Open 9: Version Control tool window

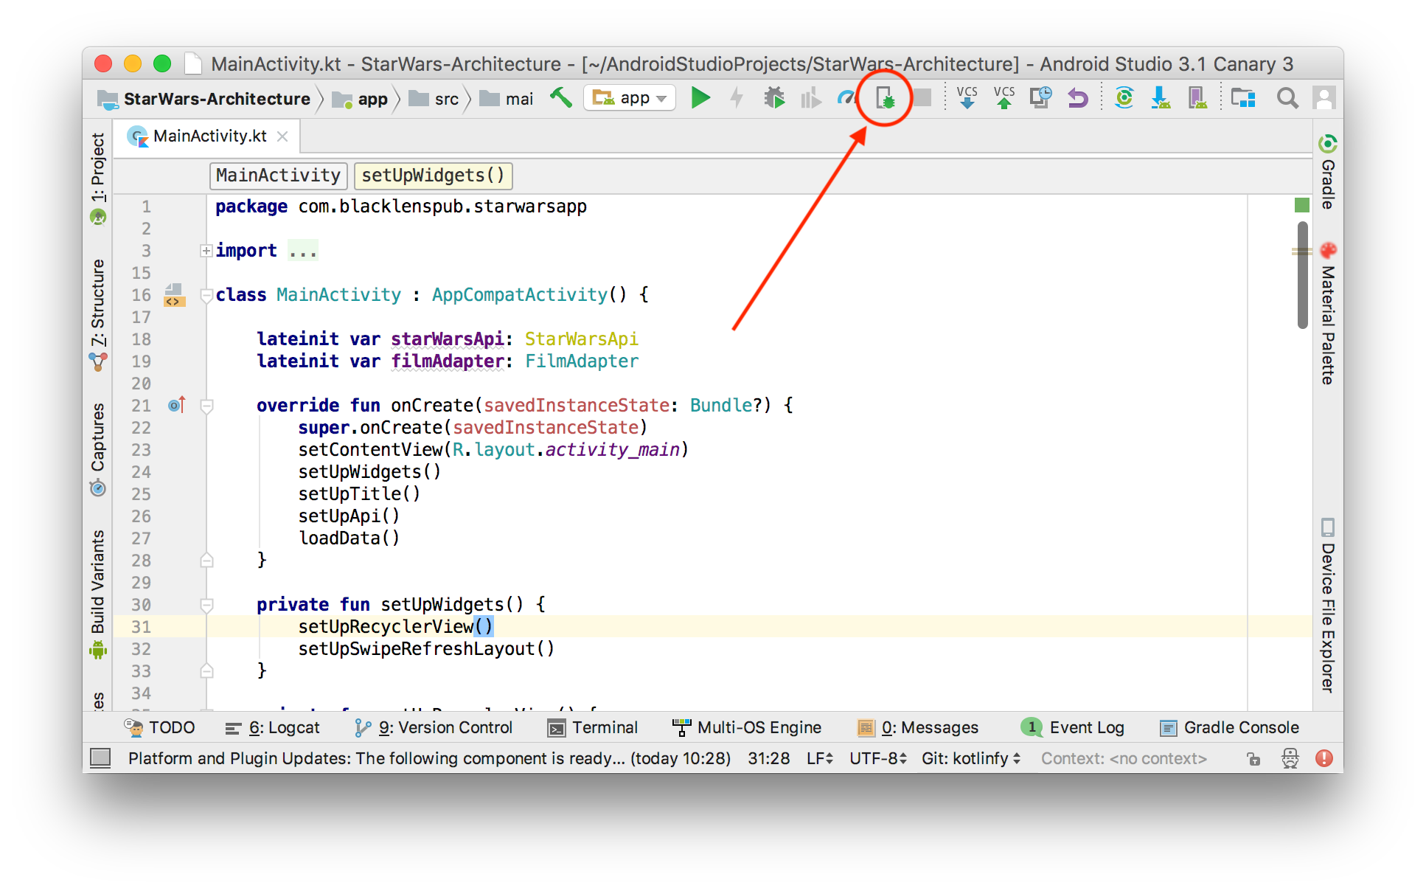pos(434,728)
